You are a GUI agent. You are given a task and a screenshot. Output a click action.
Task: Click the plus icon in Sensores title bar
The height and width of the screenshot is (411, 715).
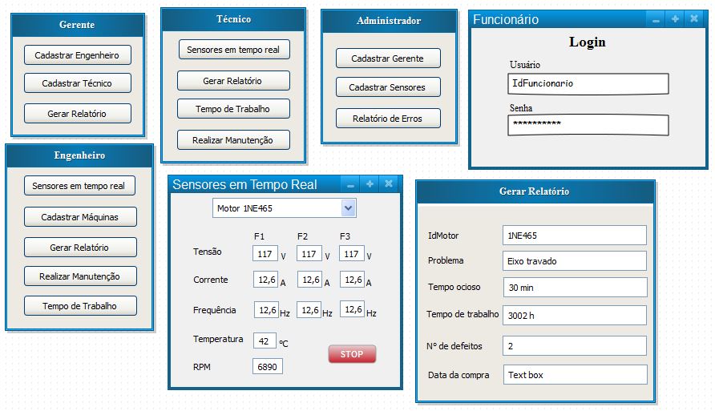tap(370, 184)
